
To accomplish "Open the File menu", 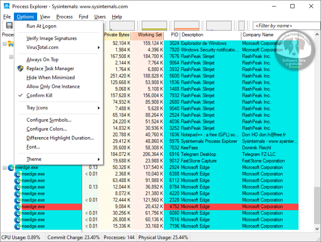I will tap(7, 17).
